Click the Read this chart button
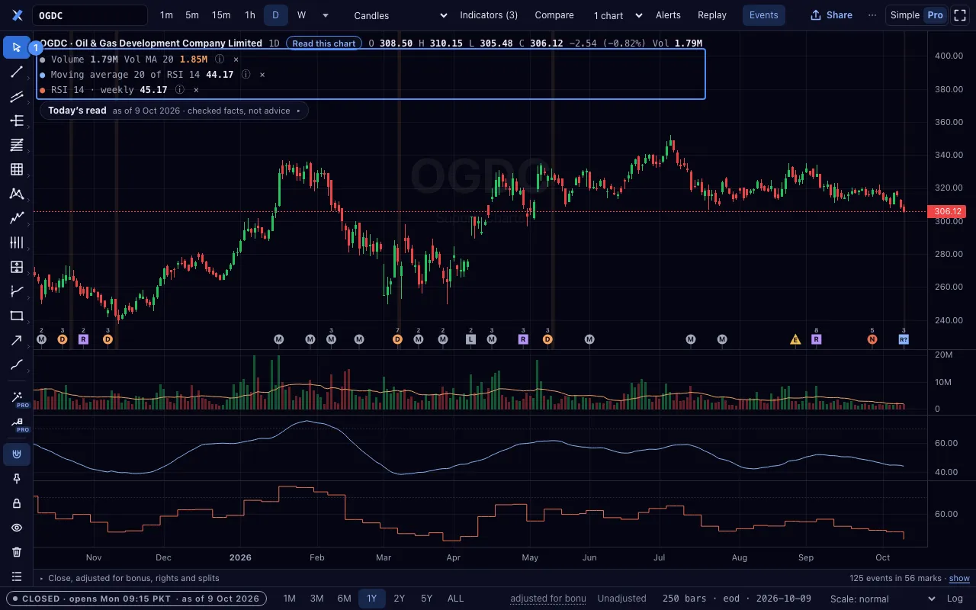Viewport: 976px width, 610px height. [x=324, y=43]
